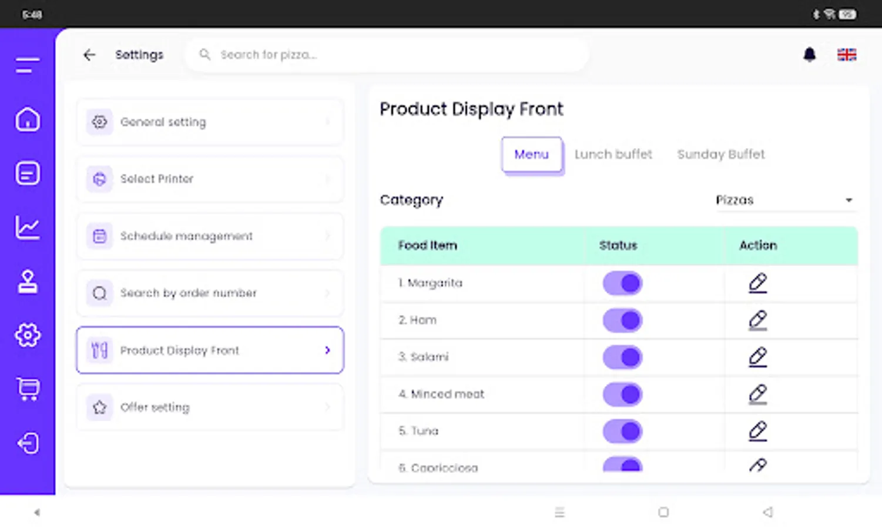882x529 pixels.
Task: Open Schedule management settings
Action: (210, 236)
